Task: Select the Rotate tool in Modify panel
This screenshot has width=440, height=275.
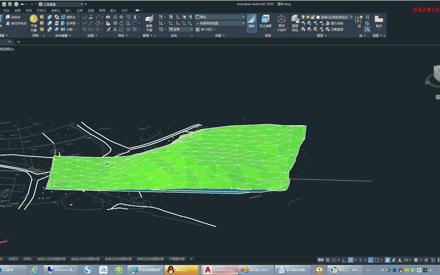Action: point(121,23)
